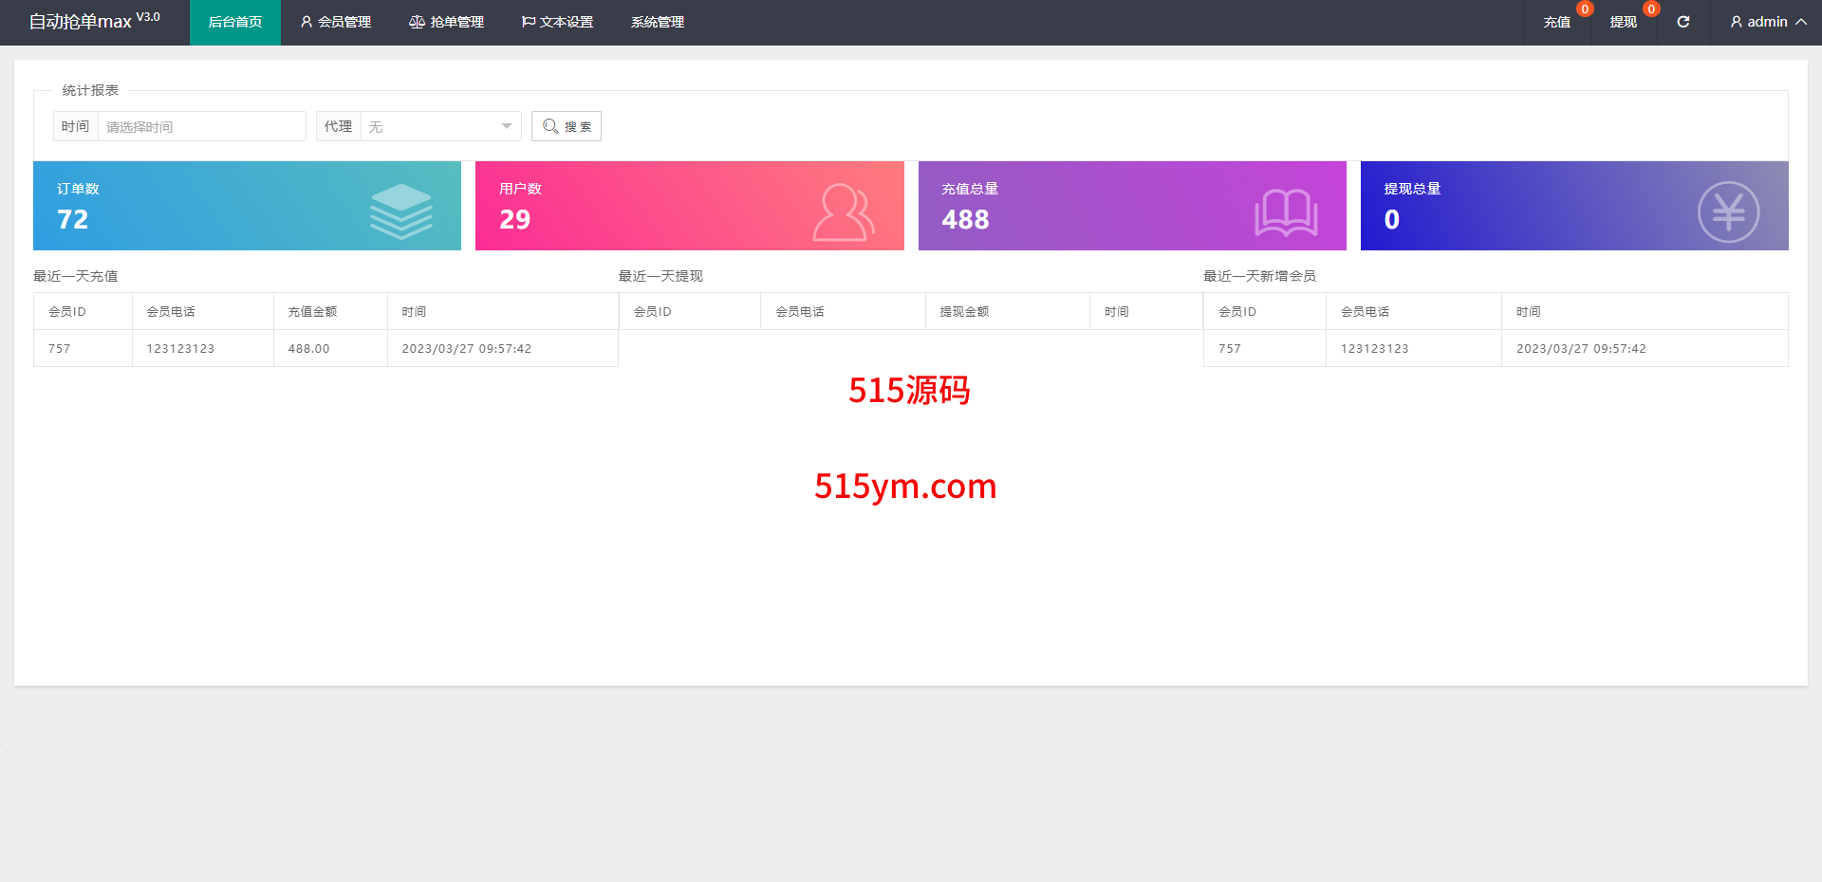Screen dimensions: 1822x882
Task: Click the 充值 recharge link in header
Action: coord(1556,22)
